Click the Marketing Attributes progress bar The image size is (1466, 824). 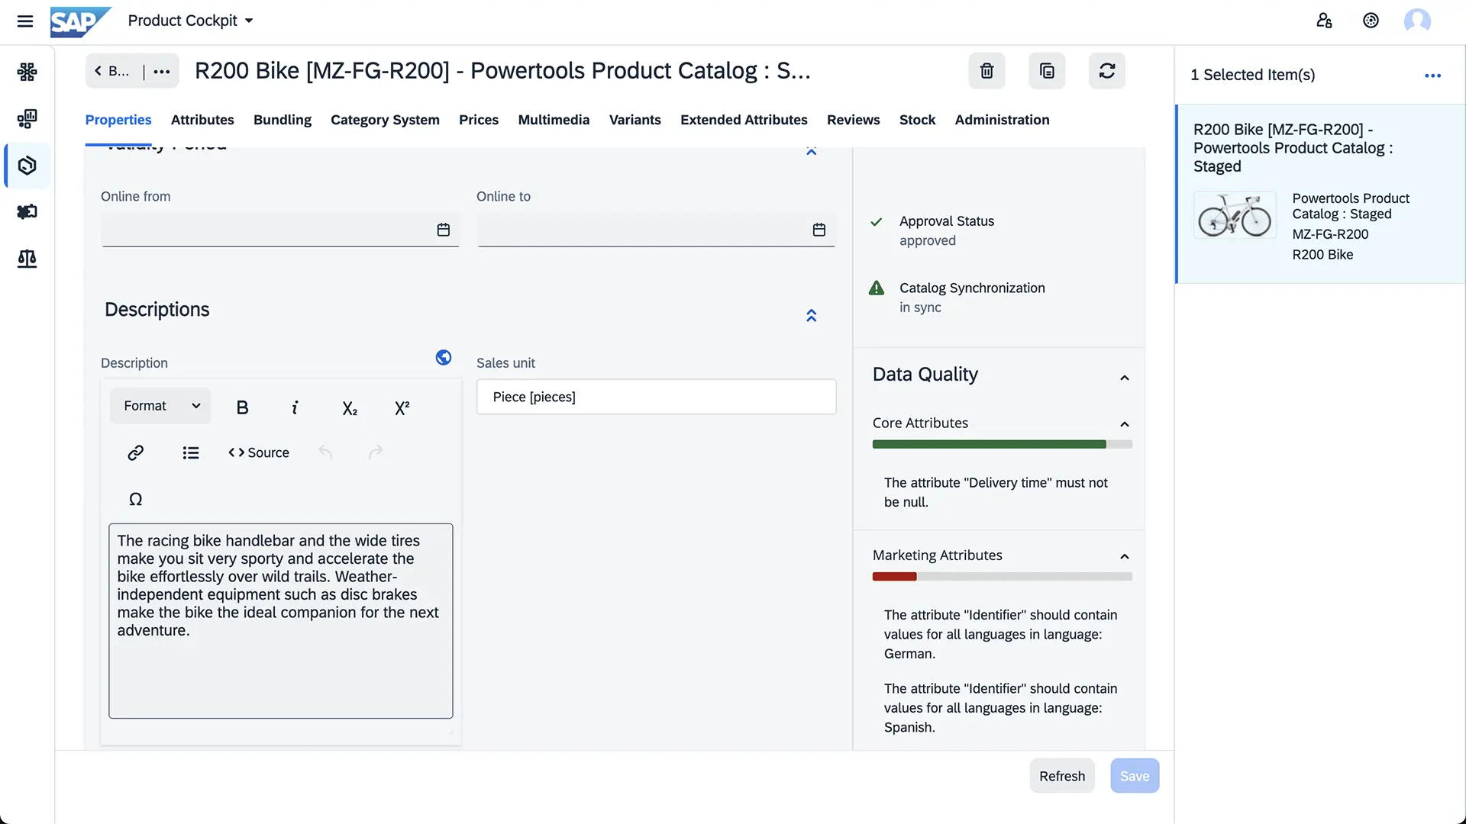click(1003, 577)
